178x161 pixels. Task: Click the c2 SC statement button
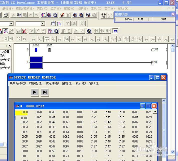[120, 39]
